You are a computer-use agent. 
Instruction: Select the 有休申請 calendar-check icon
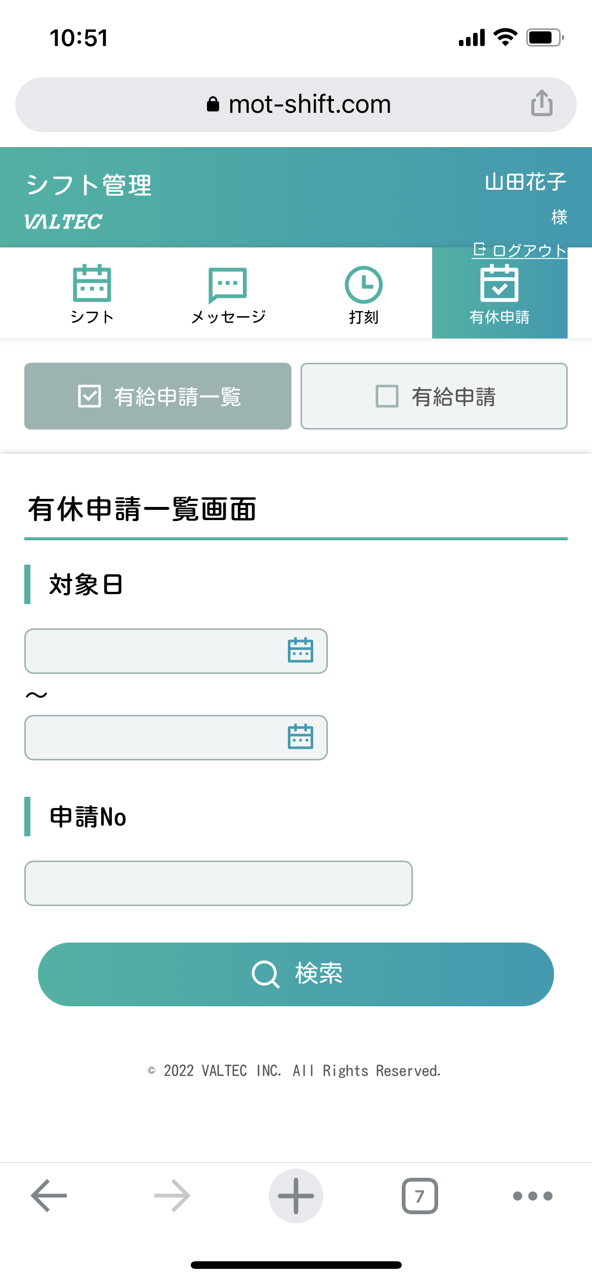coord(499,285)
